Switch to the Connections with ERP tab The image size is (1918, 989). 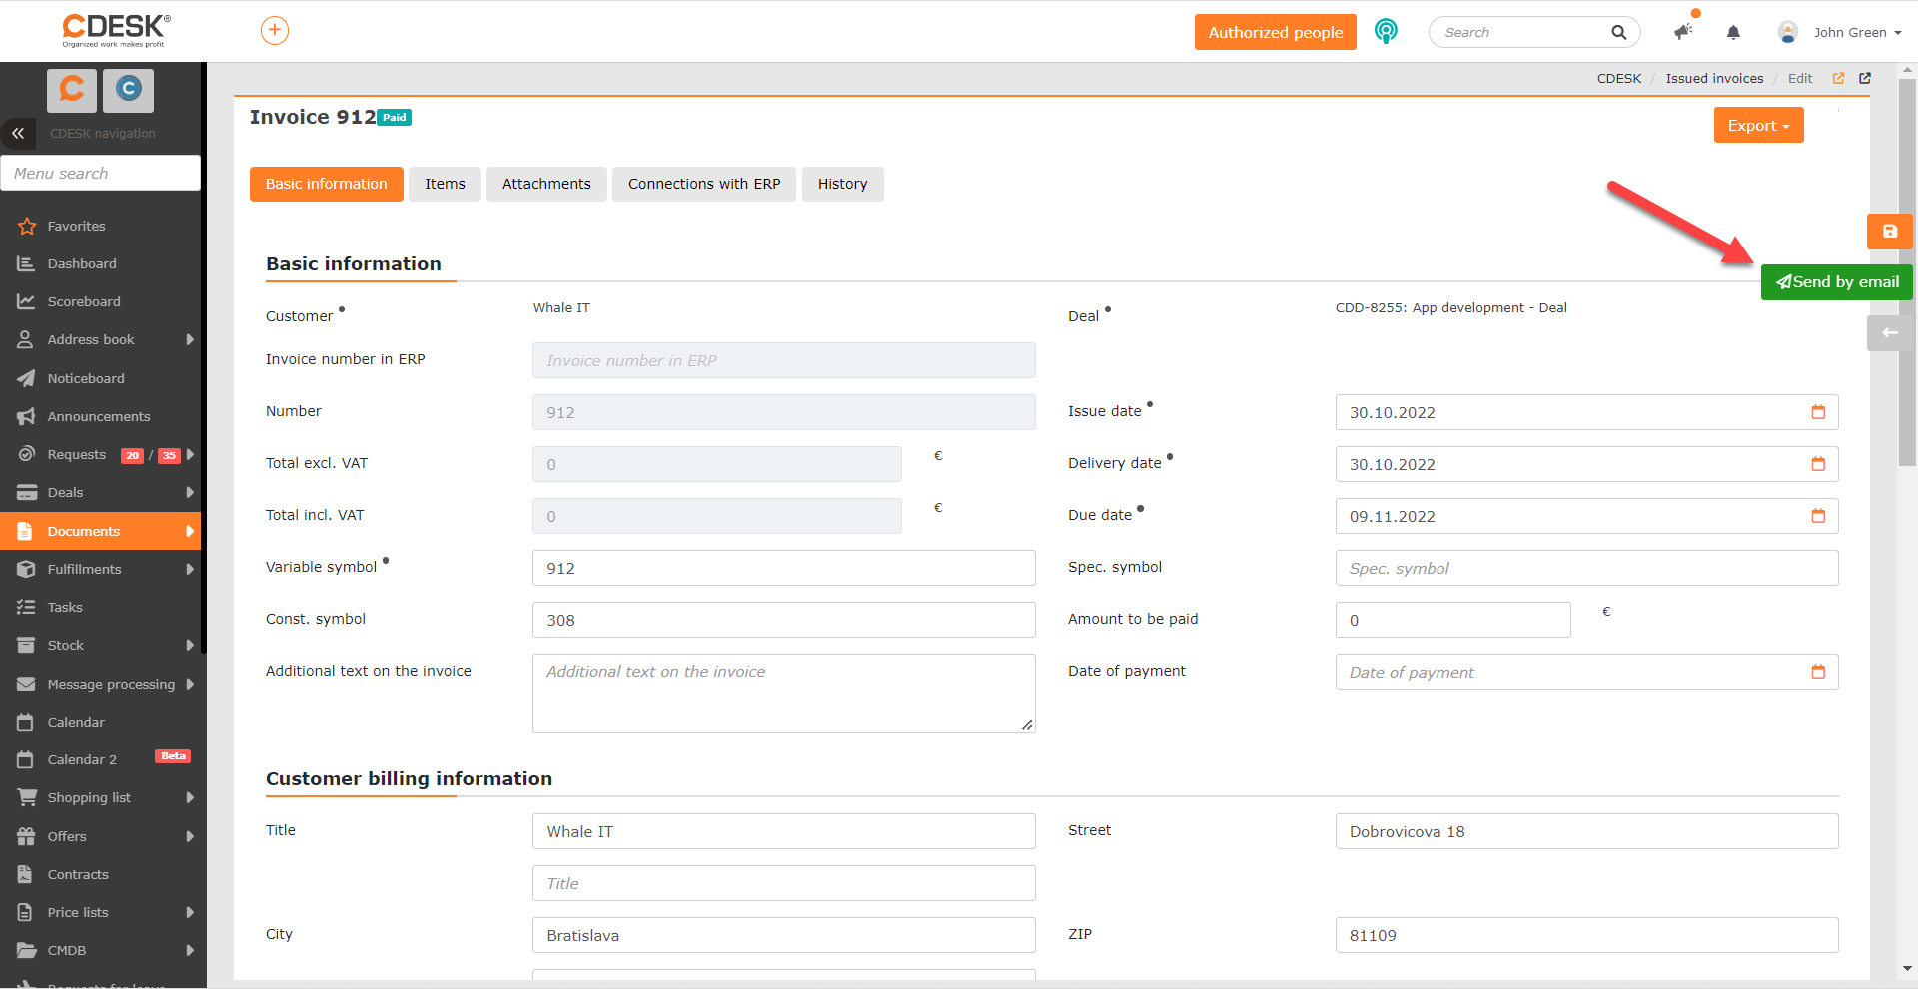coord(704,184)
